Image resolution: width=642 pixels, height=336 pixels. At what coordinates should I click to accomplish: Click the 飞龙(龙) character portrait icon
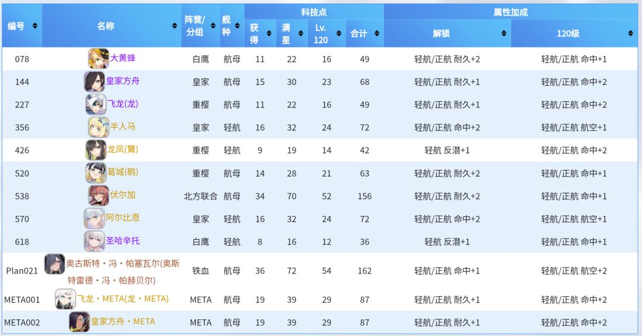pos(96,104)
